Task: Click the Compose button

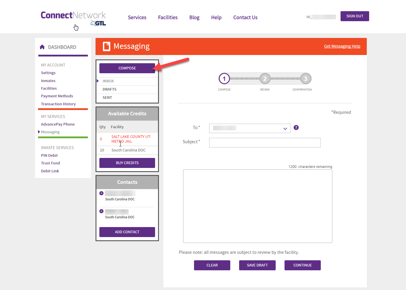Action: pyautogui.click(x=127, y=68)
